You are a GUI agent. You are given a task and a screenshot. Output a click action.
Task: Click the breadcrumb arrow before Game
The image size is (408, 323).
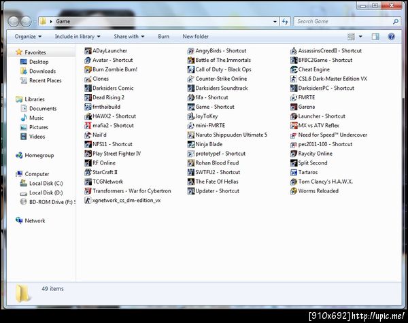[x=51, y=22]
